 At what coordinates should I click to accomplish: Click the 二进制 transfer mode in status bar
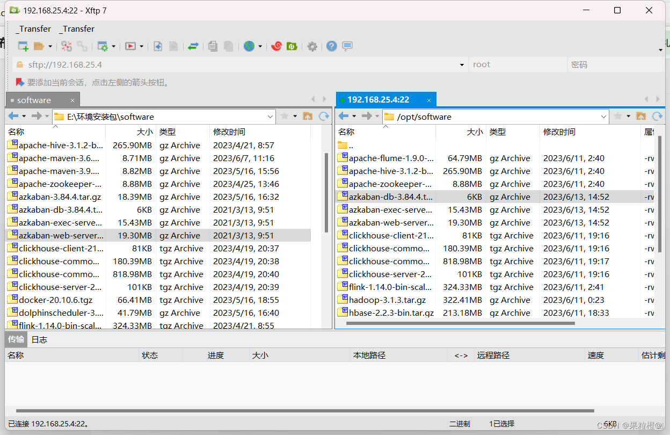point(460,424)
